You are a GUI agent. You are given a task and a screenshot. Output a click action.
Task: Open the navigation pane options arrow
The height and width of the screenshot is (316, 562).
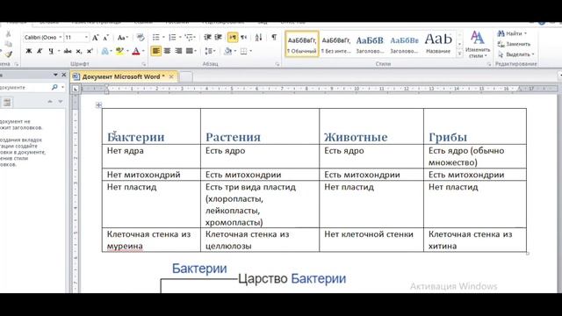click(x=55, y=75)
